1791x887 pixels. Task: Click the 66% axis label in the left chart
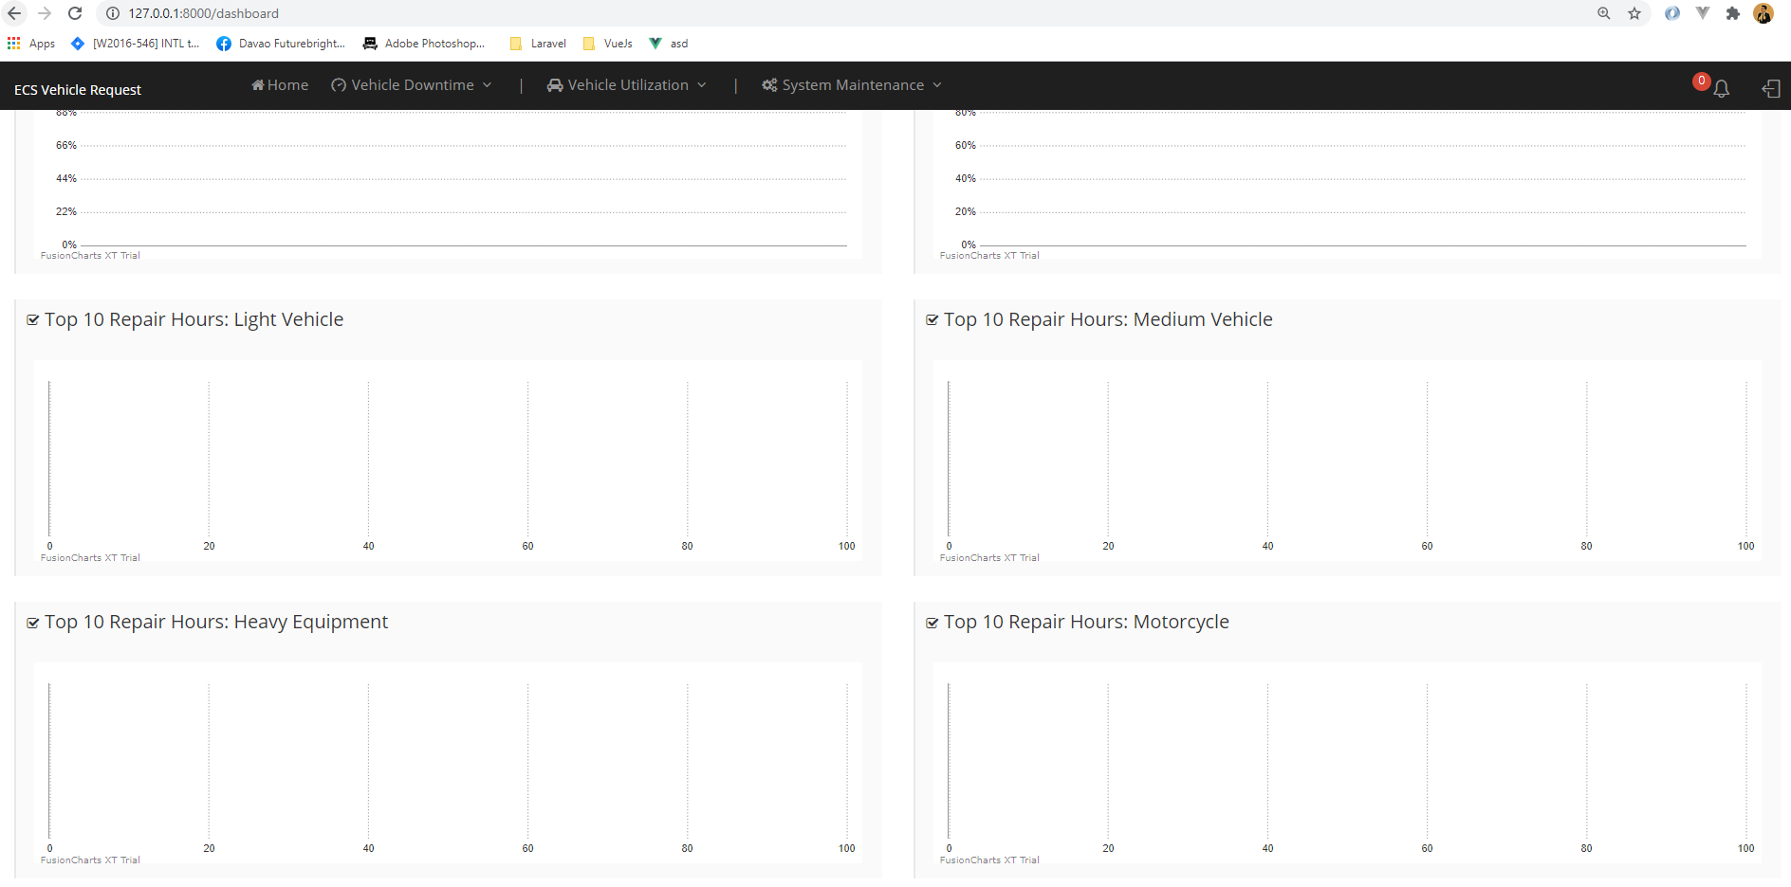click(66, 145)
